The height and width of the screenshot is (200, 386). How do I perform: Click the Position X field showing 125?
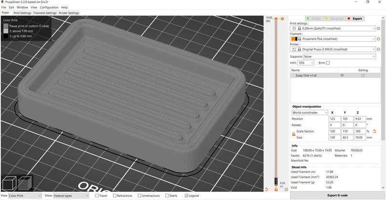coord(334,119)
